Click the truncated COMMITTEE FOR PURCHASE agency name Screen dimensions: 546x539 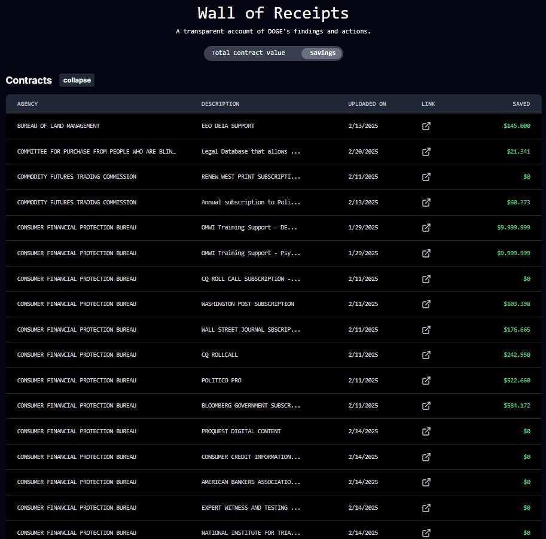coord(97,152)
